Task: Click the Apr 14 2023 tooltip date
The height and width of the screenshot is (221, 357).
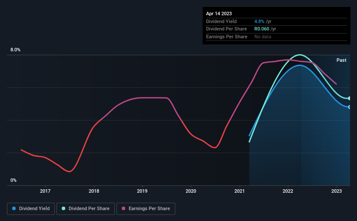Action: tap(219, 13)
